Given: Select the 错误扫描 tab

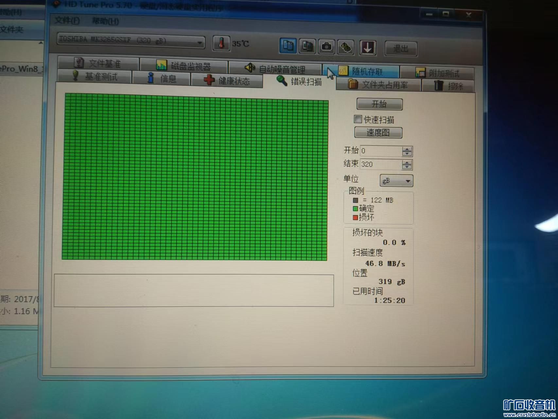Looking at the screenshot, I should [x=299, y=81].
